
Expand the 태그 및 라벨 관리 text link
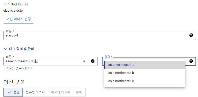pos(21,49)
